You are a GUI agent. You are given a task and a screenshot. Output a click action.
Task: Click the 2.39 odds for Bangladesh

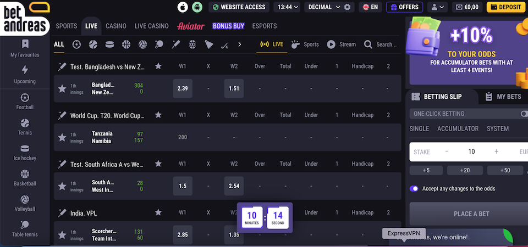(x=183, y=88)
